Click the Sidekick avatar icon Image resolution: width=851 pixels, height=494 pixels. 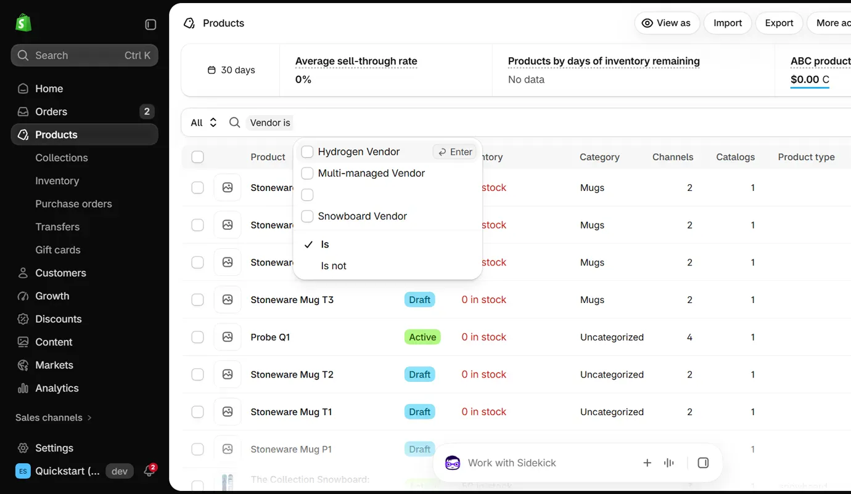pos(453,463)
